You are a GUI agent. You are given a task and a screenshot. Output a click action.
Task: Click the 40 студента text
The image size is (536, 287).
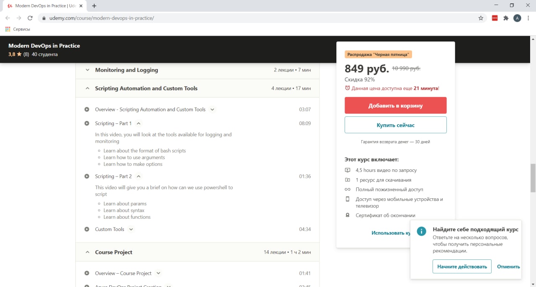(45, 54)
